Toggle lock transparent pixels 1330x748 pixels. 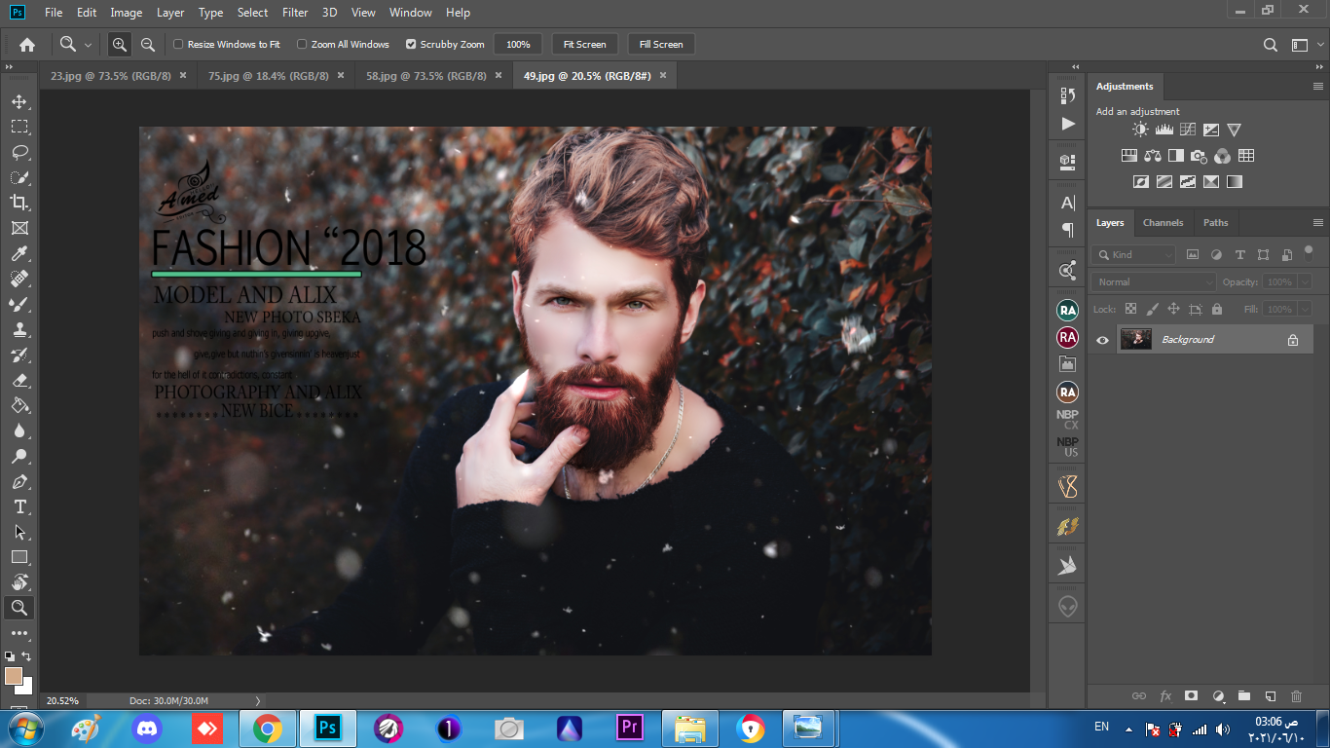1130,309
